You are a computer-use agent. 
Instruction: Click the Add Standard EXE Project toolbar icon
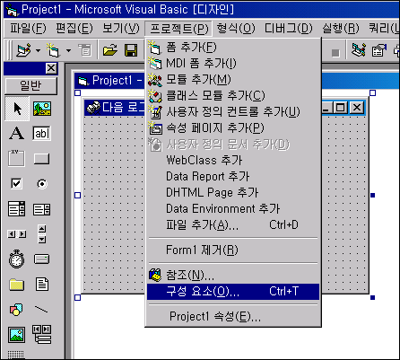[x=24, y=50]
